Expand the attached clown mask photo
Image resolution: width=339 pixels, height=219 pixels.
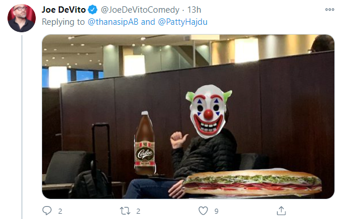(188, 116)
